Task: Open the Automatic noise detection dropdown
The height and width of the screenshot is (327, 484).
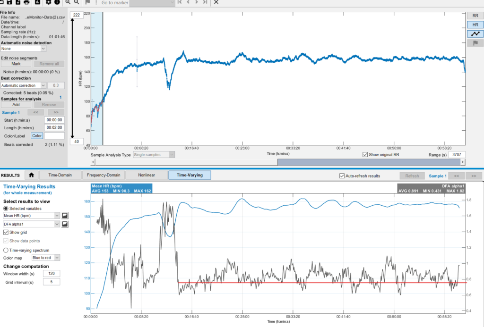Action: tap(23, 48)
